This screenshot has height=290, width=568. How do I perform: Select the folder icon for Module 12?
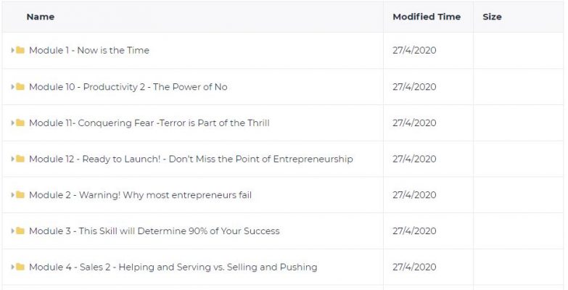20,159
